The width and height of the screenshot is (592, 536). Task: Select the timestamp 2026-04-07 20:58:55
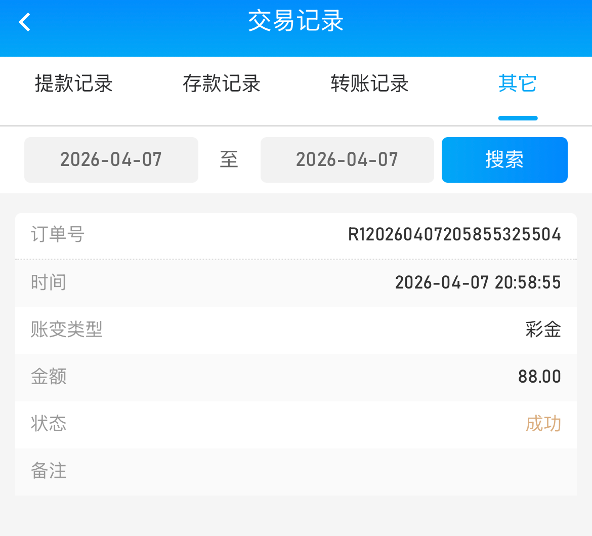(478, 282)
